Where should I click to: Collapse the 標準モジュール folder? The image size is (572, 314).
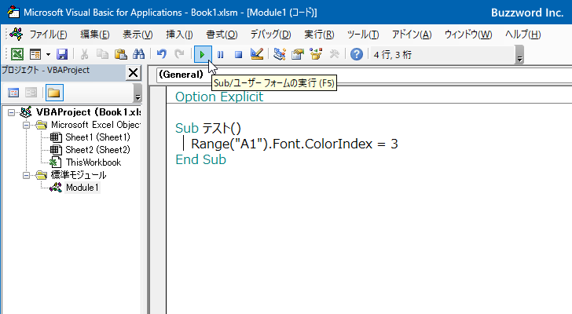[26, 176]
